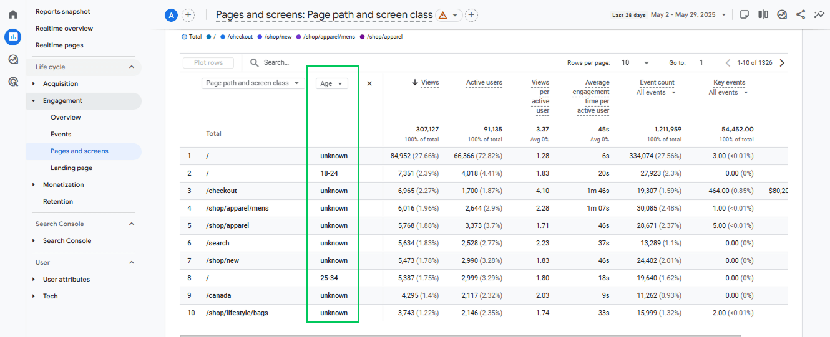Add a new comparison with plus button
830x337 pixels.
[x=188, y=15]
